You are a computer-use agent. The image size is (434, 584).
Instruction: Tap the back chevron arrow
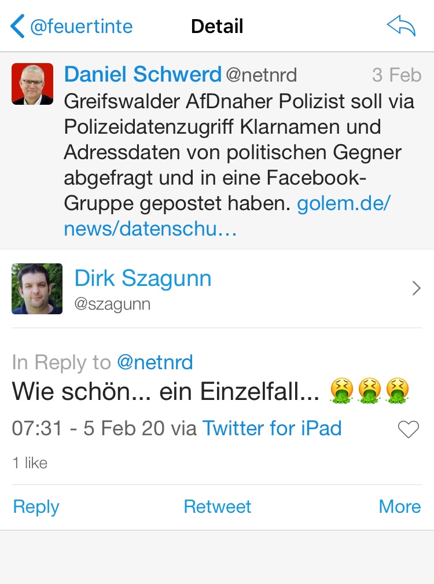click(17, 27)
